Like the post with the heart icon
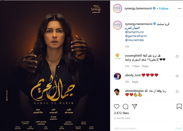The height and width of the screenshot is (131, 183). click(x=117, y=106)
